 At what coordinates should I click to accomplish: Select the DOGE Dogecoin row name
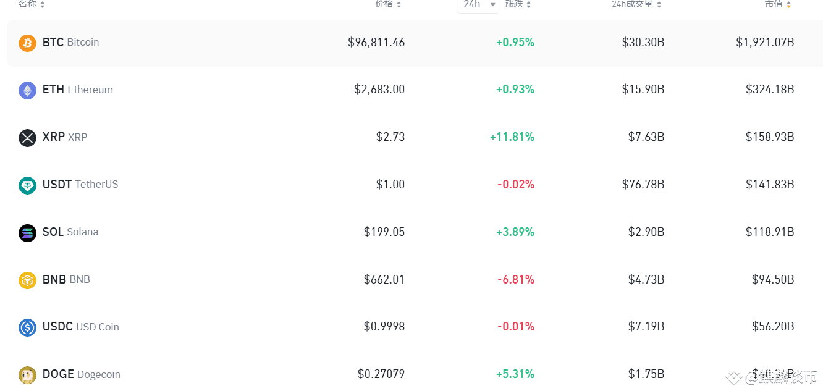pos(82,374)
